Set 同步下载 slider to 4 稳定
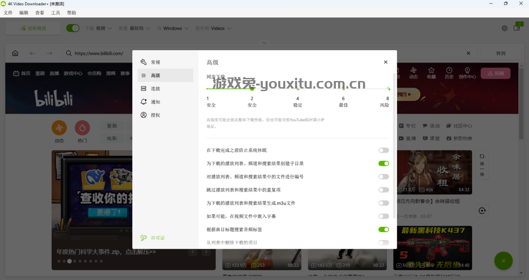Screen dimensions: 529x280 click(x=298, y=89)
